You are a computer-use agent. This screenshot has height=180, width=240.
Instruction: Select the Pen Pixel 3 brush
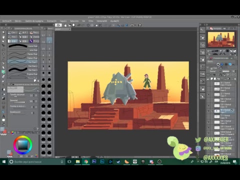click(22, 70)
